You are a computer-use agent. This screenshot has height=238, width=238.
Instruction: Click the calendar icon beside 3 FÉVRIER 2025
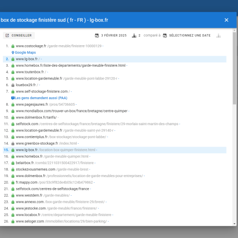pyautogui.click(x=97, y=36)
